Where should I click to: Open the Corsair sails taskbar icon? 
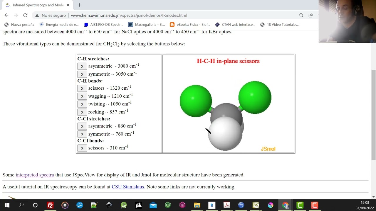point(138,205)
